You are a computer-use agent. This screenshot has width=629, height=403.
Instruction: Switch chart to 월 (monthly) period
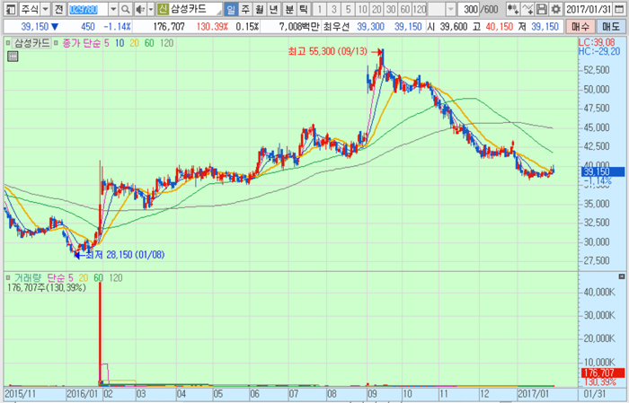pos(260,9)
